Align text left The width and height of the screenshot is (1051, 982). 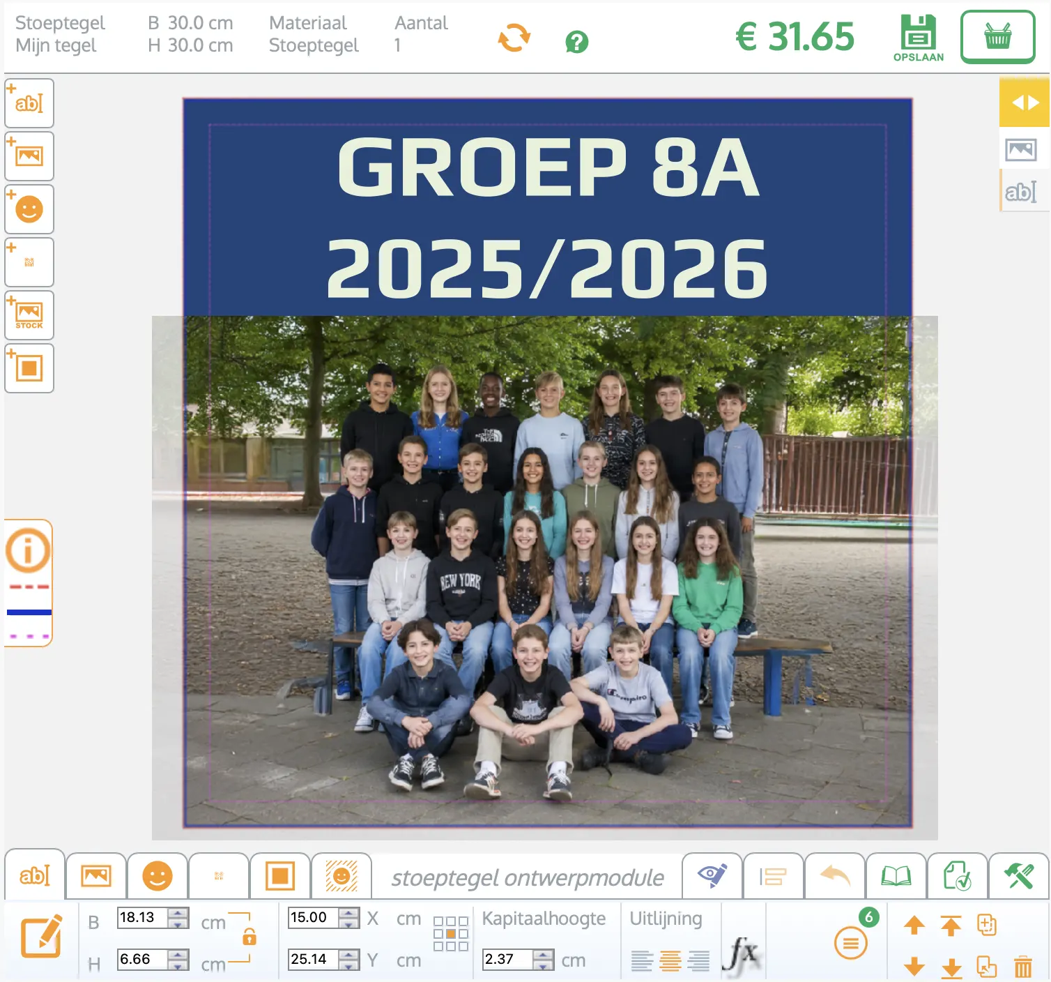[642, 961]
